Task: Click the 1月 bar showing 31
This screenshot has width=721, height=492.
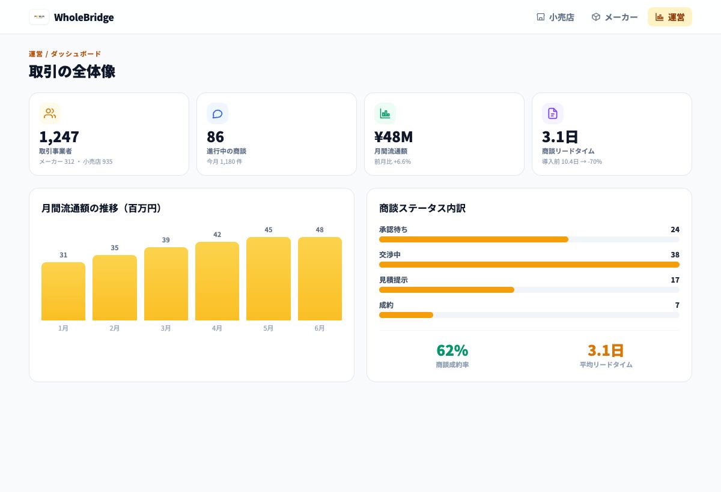Action: coord(63,292)
